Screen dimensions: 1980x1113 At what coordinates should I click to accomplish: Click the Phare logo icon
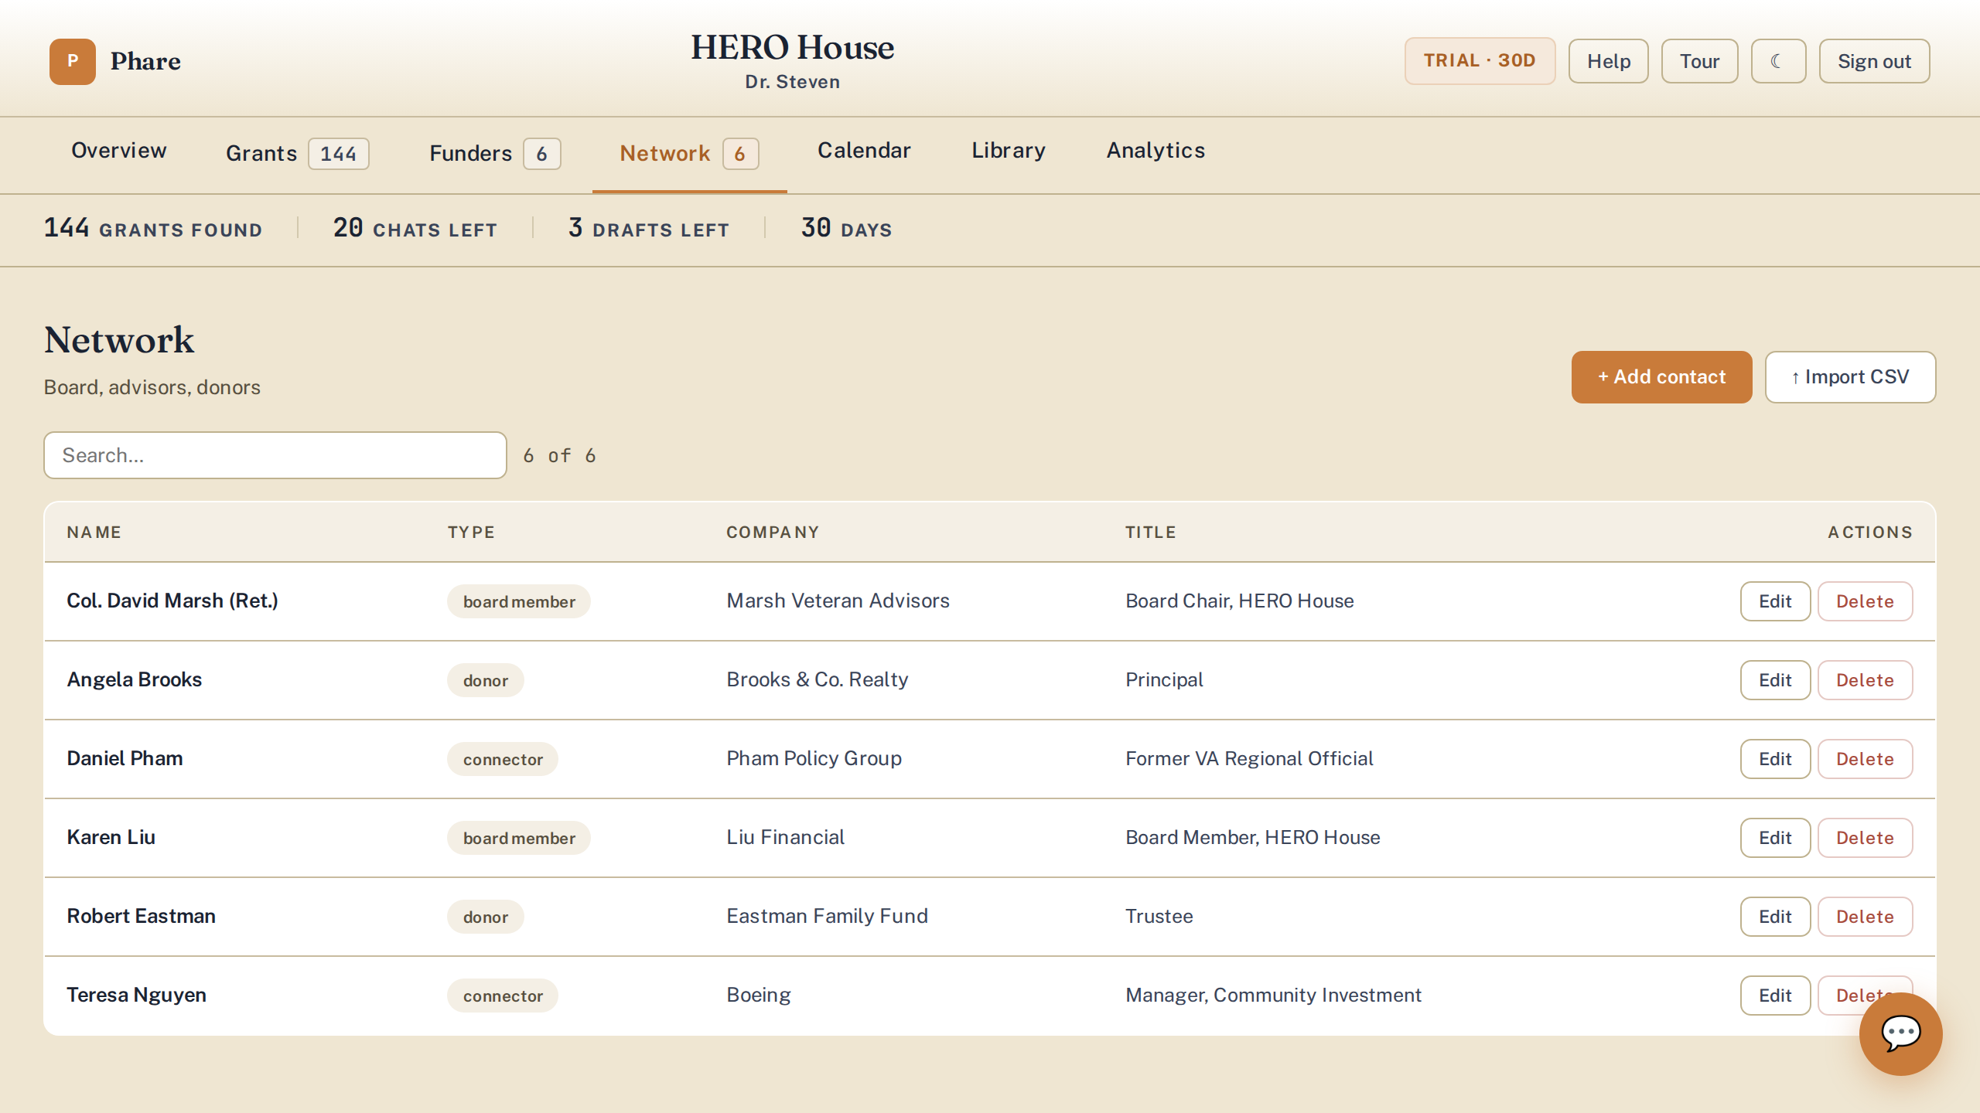pyautogui.click(x=73, y=61)
